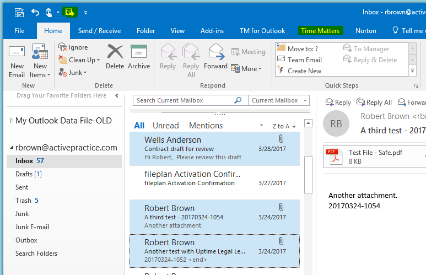
Task: Open fileplan Activation Confirmation email
Action: click(x=214, y=182)
